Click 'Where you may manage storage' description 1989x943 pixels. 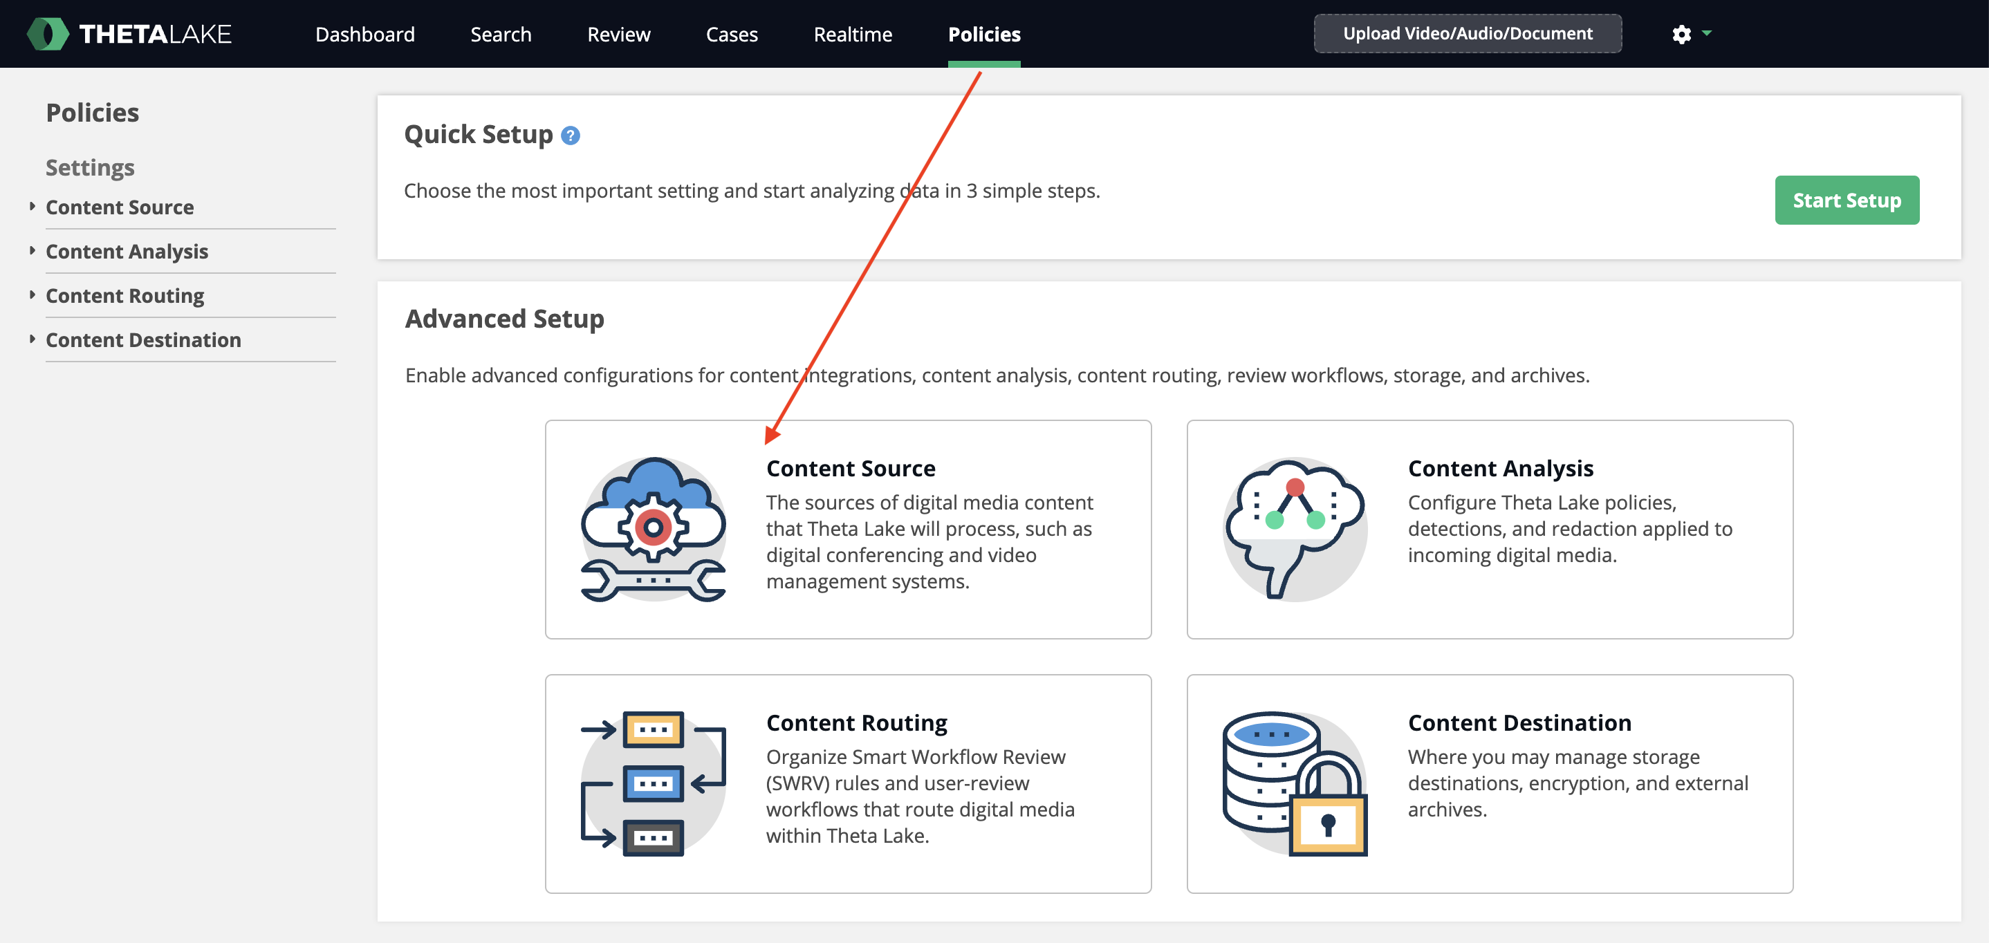tap(1578, 783)
